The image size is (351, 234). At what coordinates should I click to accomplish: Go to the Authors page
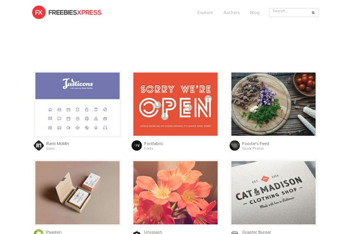point(232,12)
